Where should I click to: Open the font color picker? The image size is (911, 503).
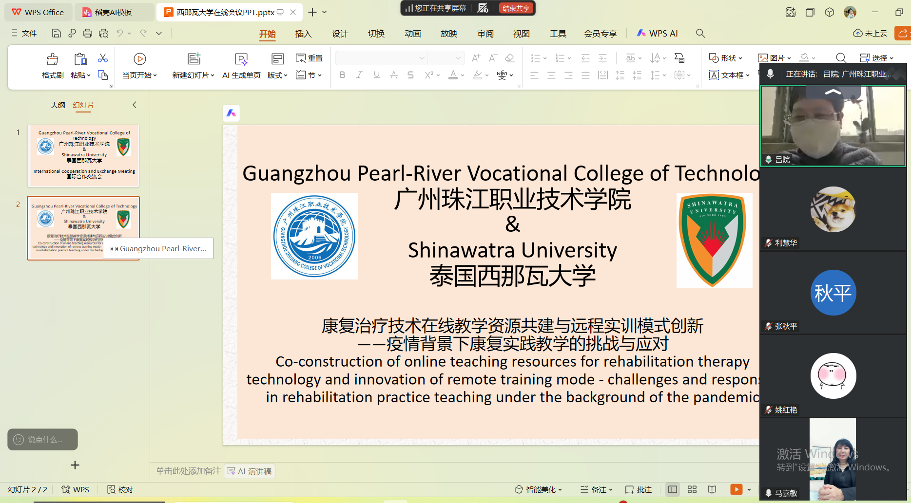pos(462,75)
